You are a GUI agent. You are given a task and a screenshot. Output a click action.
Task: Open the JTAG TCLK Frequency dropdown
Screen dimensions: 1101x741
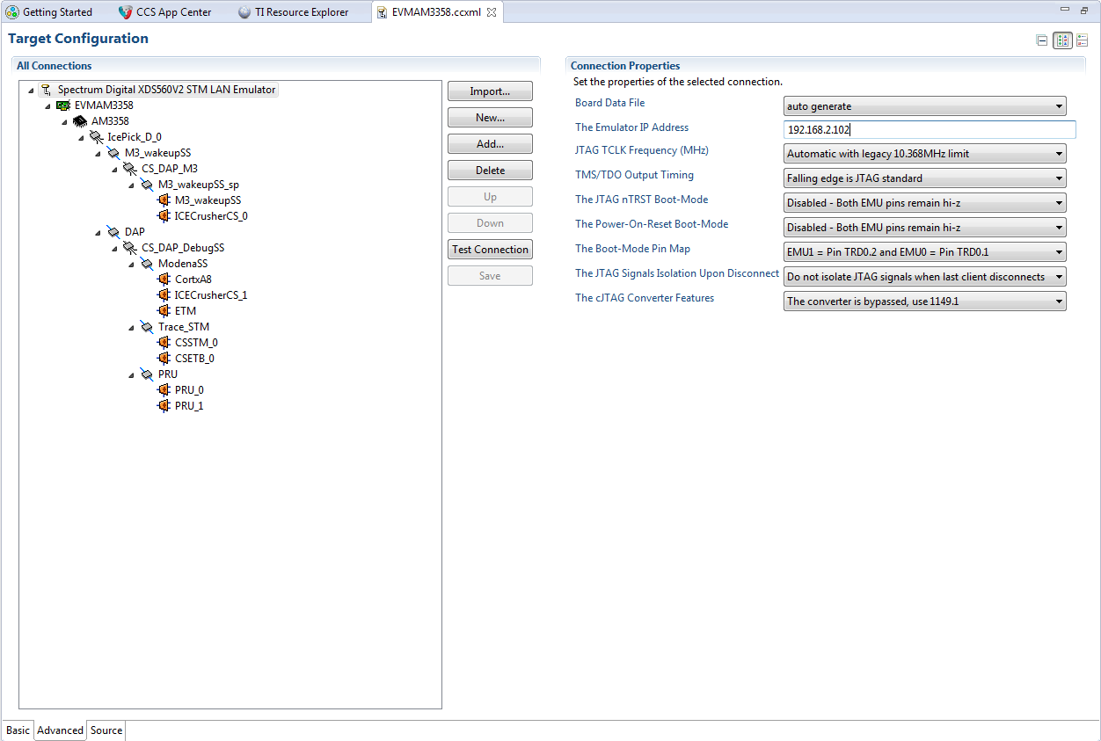point(925,154)
